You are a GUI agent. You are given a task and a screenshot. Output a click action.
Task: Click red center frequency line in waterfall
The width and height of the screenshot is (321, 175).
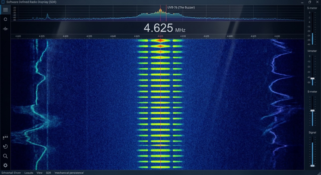(x=160, y=104)
